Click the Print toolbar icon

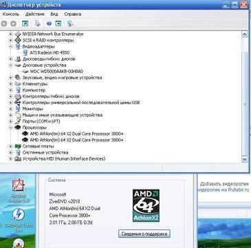coord(37,23)
